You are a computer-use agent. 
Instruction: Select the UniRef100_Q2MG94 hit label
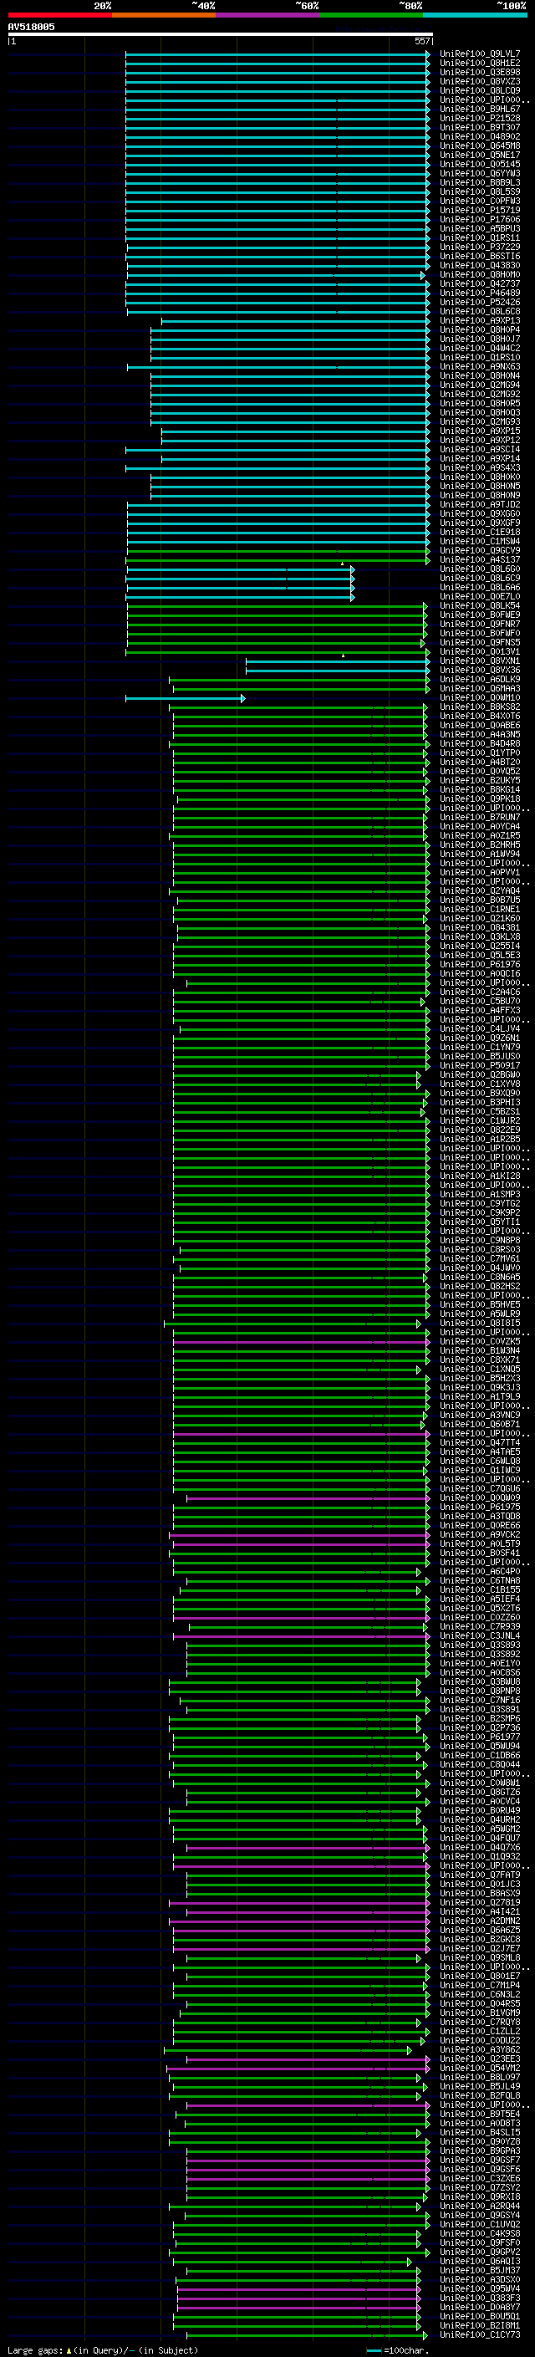(x=479, y=385)
